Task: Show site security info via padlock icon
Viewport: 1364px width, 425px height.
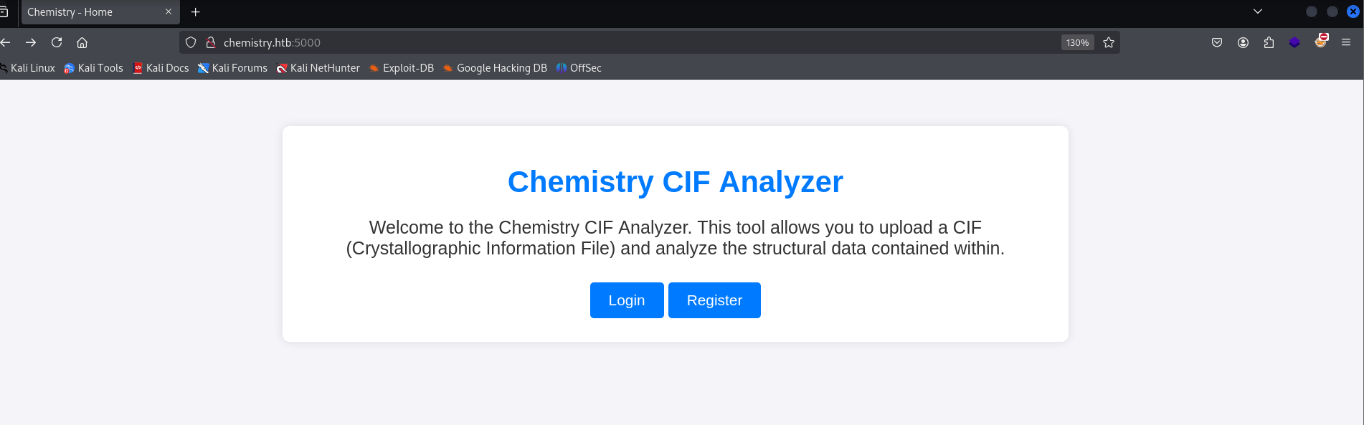Action: [211, 42]
